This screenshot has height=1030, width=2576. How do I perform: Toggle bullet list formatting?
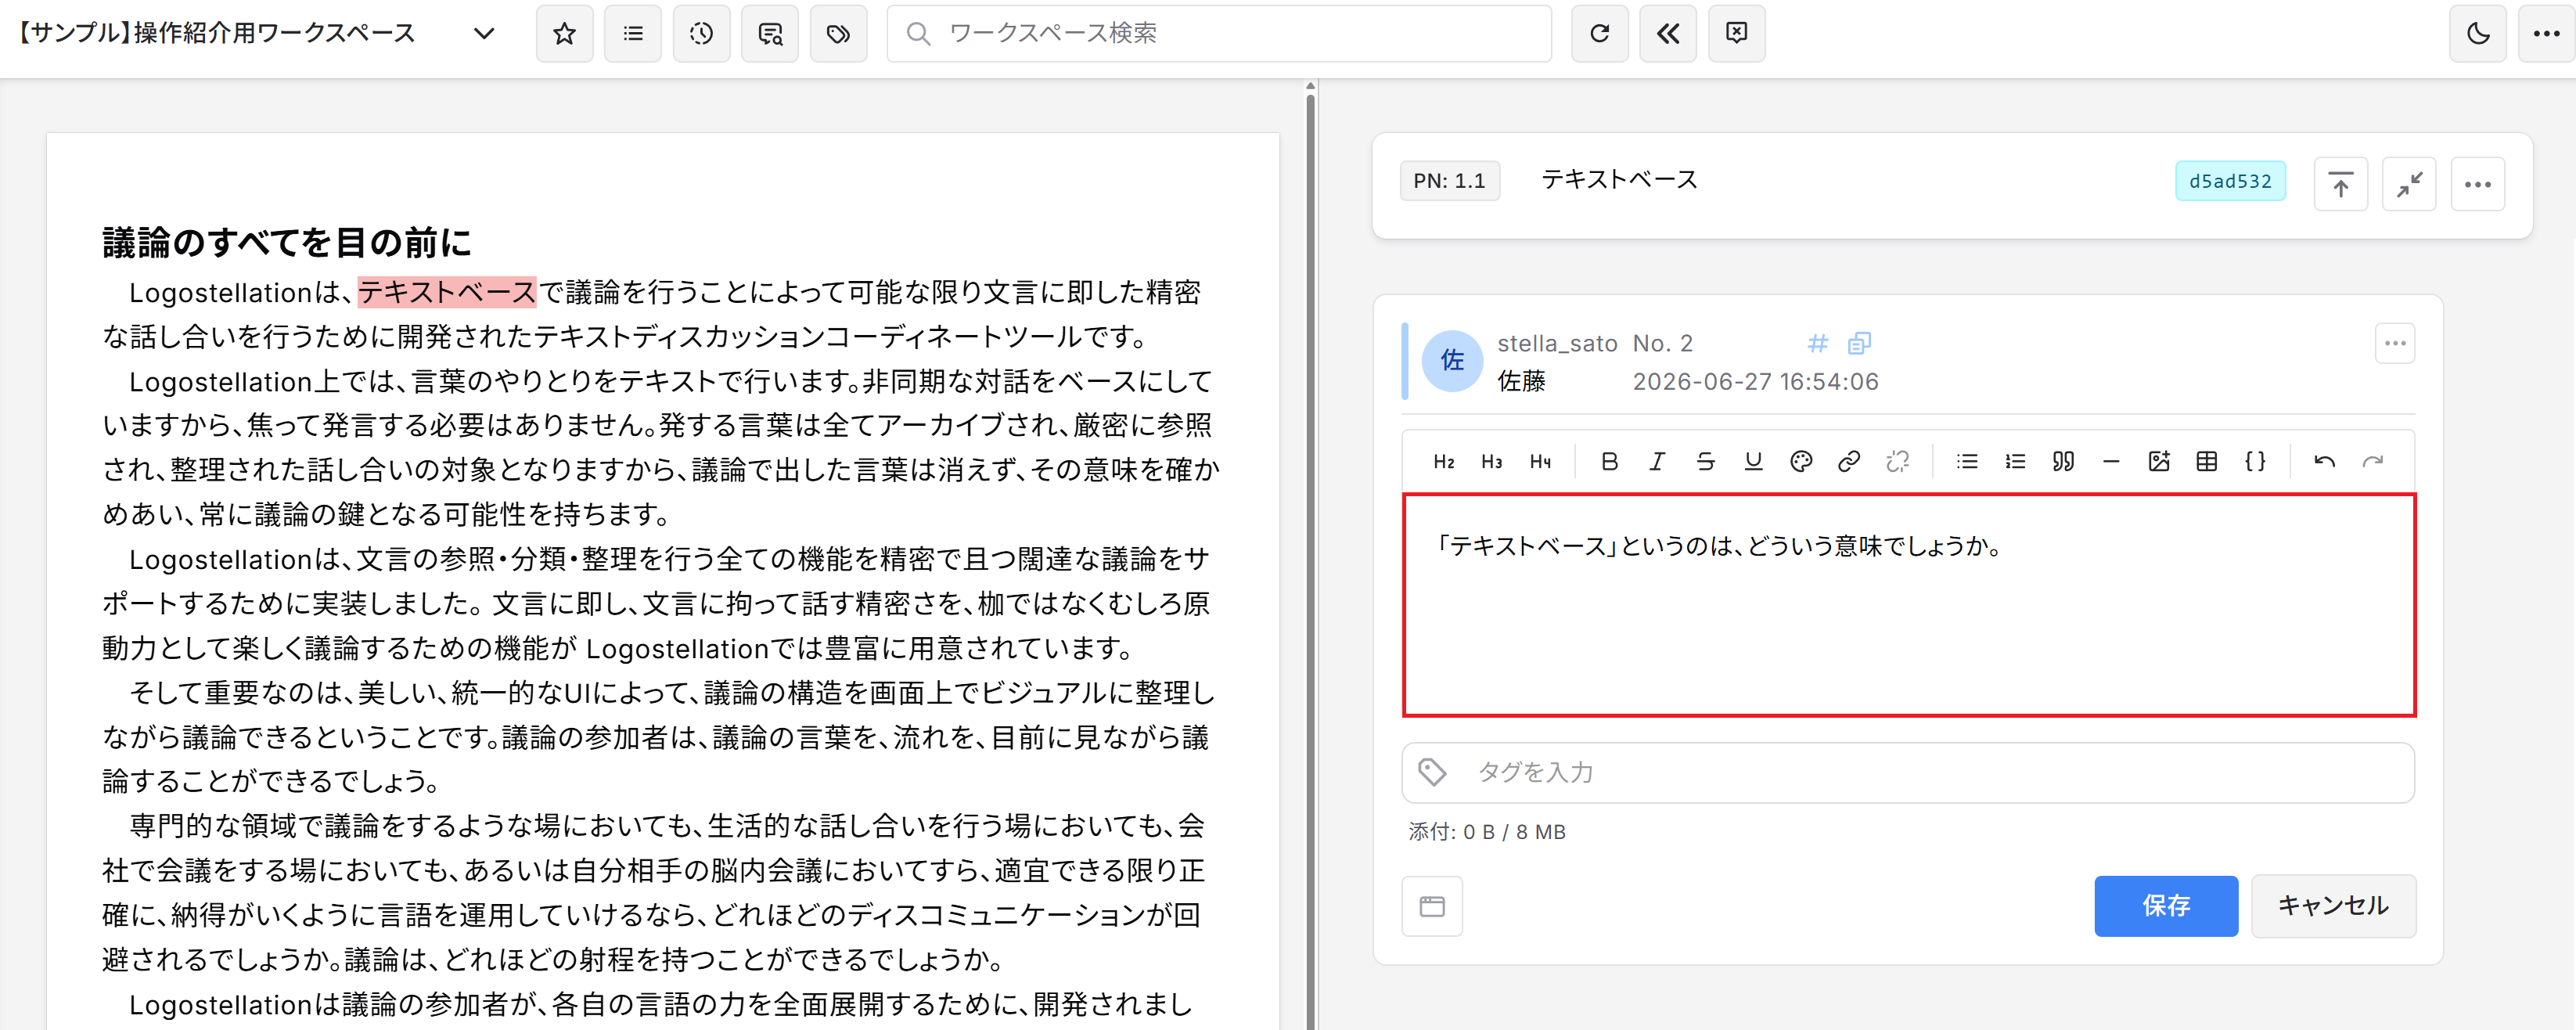click(1967, 462)
